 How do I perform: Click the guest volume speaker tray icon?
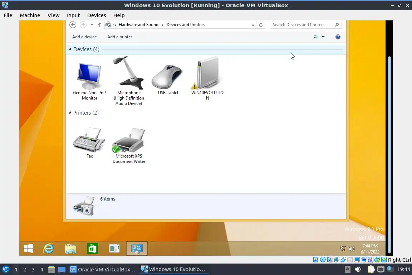click(x=352, y=249)
